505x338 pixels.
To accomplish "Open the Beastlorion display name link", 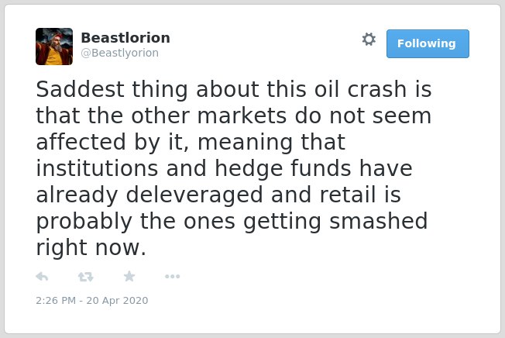I will pyautogui.click(x=125, y=38).
